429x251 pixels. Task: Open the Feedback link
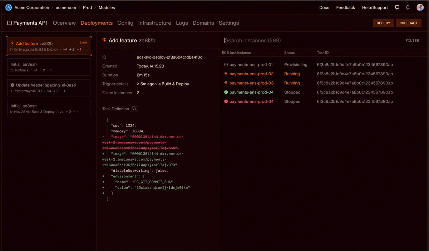tap(346, 7)
